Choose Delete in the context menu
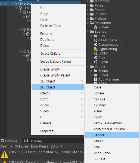 [x=58, y=46]
